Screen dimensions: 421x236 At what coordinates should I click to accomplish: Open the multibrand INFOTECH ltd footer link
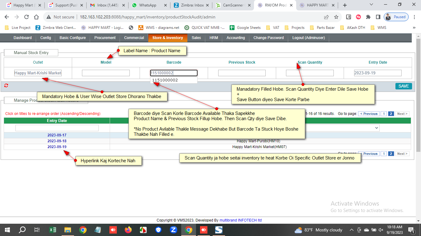tap(240, 220)
